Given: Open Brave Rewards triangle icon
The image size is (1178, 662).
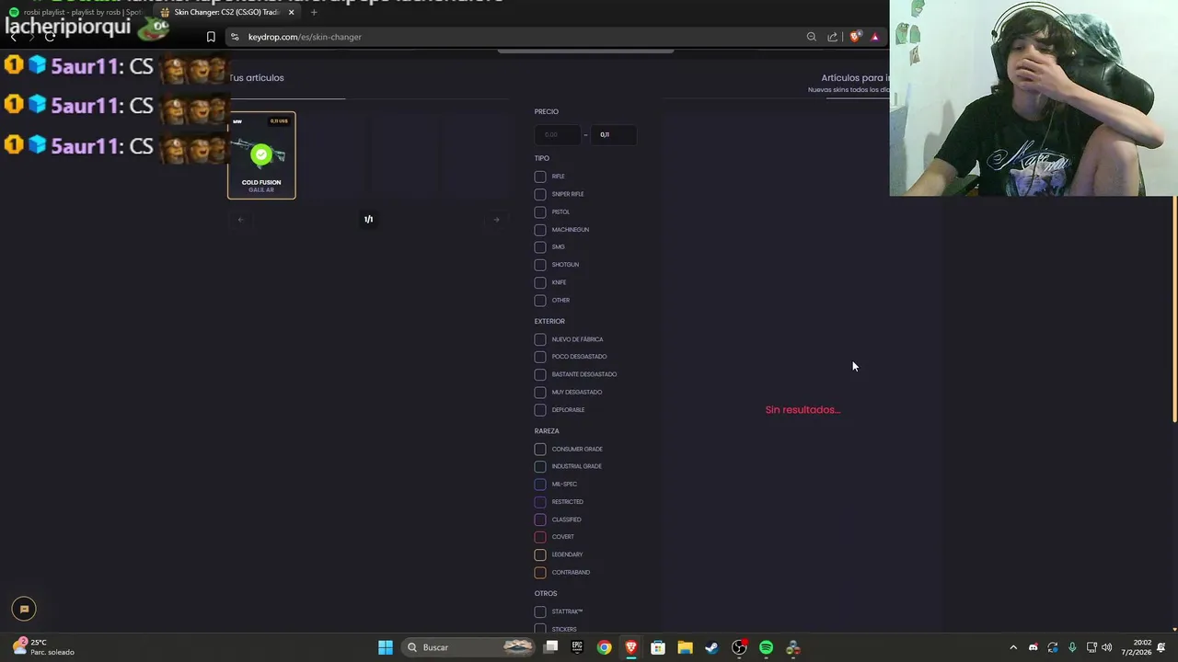Looking at the screenshot, I should pyautogui.click(x=875, y=37).
